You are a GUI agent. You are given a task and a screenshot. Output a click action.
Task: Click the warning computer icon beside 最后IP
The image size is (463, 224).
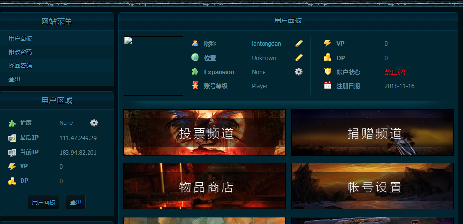(x=12, y=138)
